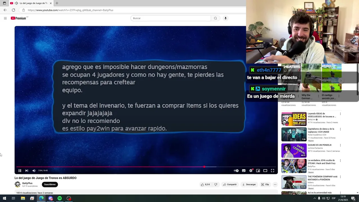
Task: Open options menu for 'SASUKE ES UN PENDEJ0'
Action: pos(340,145)
